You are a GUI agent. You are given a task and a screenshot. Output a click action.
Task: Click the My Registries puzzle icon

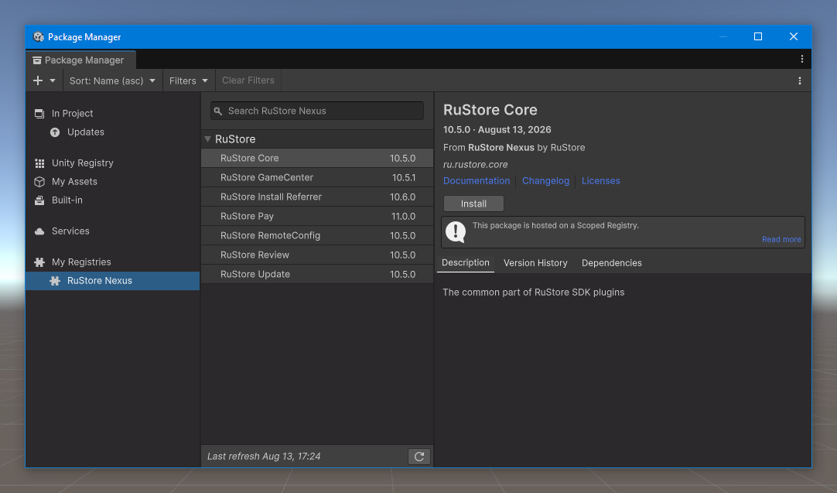tap(39, 262)
